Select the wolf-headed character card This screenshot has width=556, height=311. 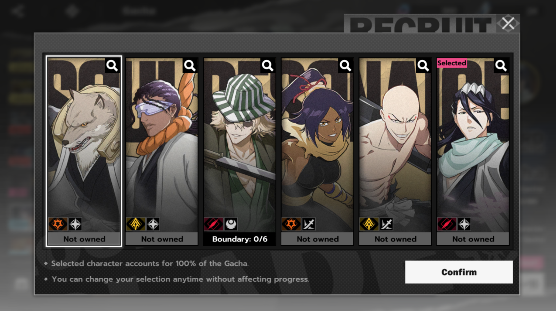click(x=84, y=151)
